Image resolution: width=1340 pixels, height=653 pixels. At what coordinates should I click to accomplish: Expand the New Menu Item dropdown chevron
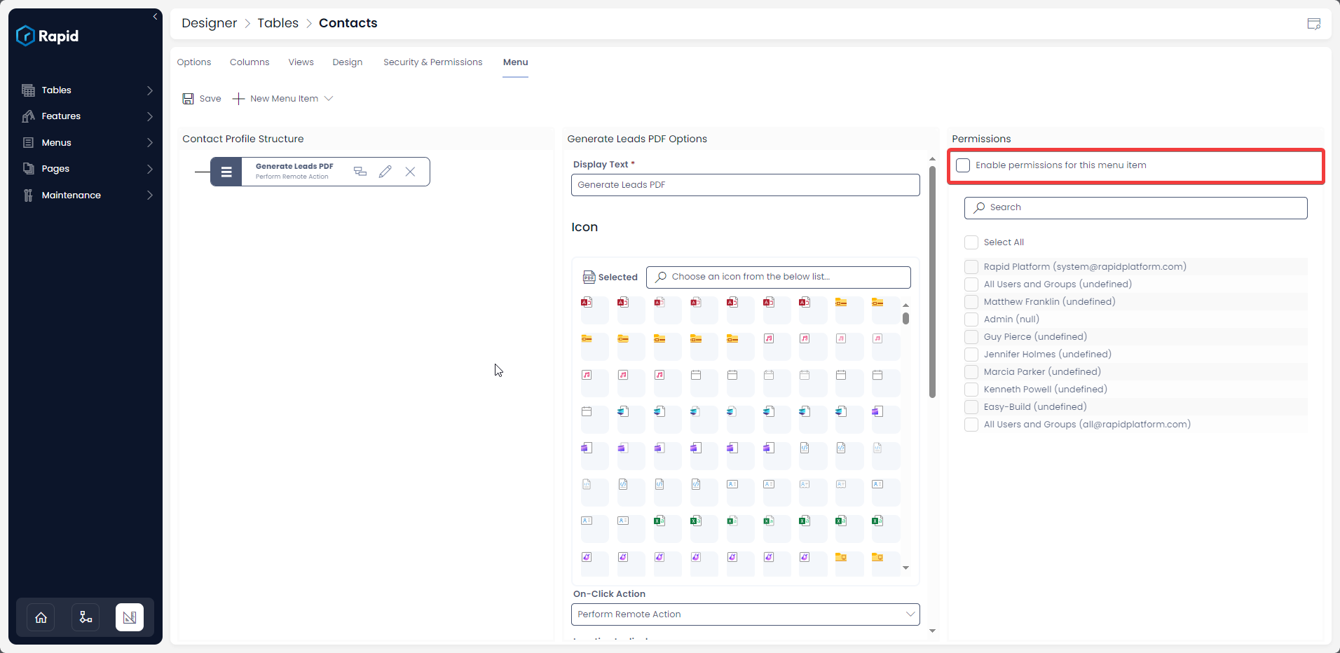point(329,98)
